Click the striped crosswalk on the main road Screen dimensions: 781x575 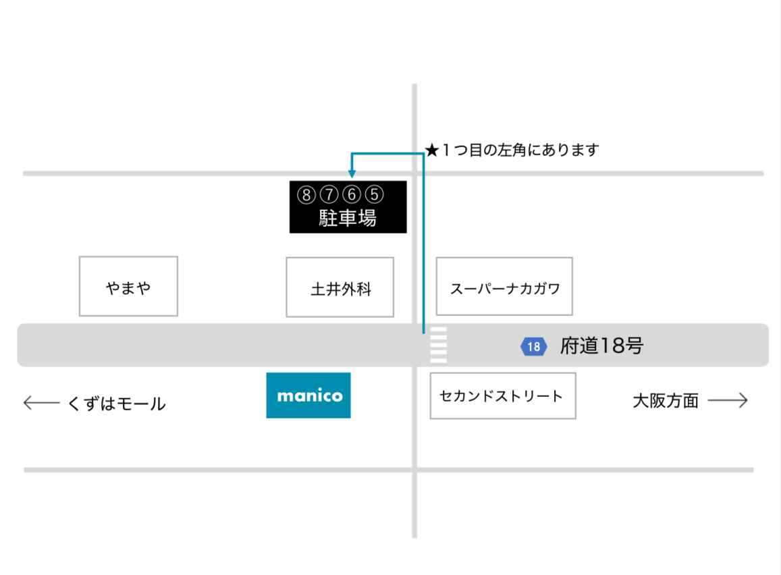(x=438, y=344)
